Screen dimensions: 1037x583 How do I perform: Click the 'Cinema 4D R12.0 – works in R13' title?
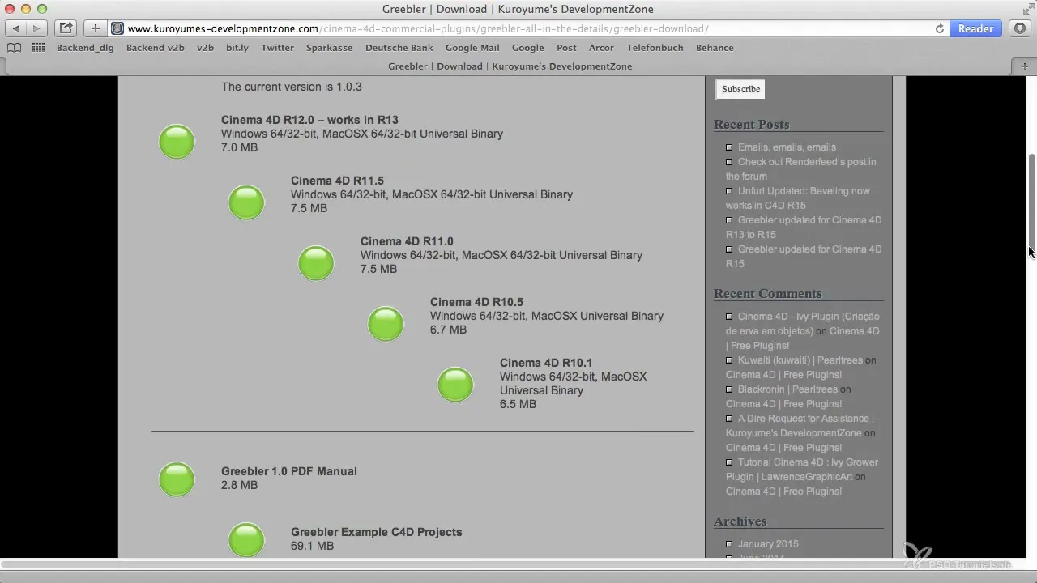(309, 120)
